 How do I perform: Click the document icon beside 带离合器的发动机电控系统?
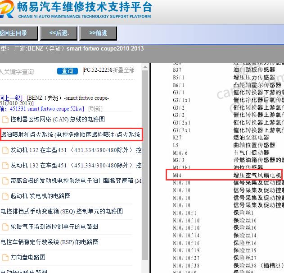5,181
